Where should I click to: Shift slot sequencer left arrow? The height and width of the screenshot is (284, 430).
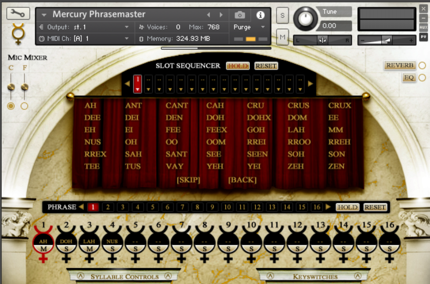[127, 84]
